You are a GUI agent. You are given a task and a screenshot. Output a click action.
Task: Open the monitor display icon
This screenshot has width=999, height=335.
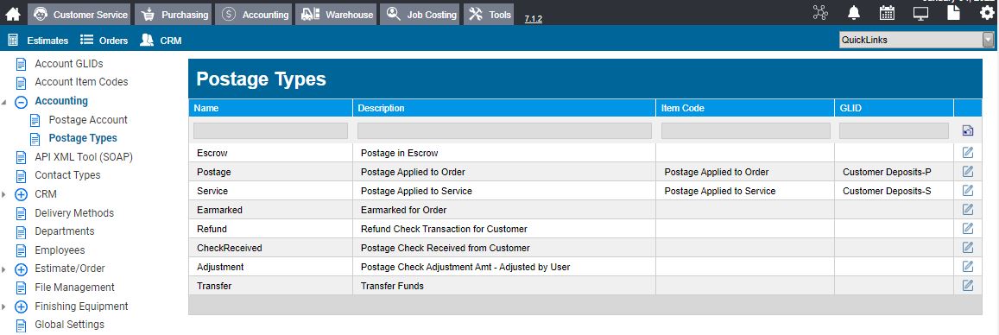920,13
